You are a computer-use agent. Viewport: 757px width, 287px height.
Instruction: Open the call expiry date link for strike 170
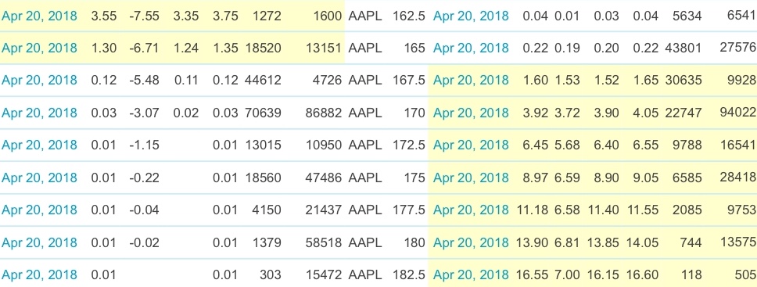tap(39, 113)
